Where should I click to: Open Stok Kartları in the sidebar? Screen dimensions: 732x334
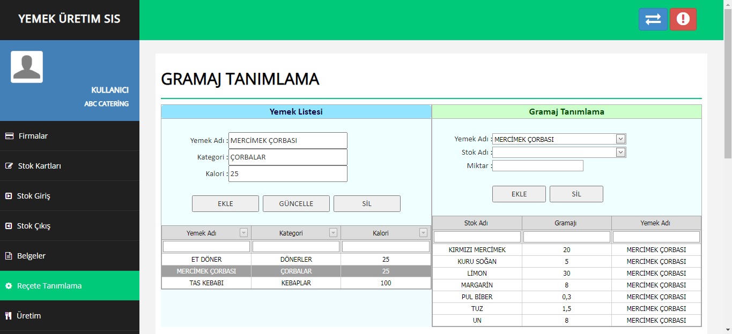pos(39,166)
